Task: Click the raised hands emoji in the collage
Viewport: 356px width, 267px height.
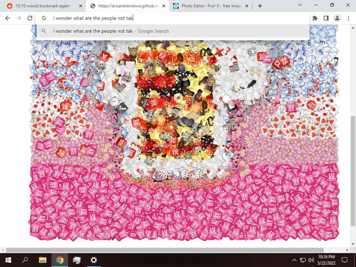Action: (255, 72)
